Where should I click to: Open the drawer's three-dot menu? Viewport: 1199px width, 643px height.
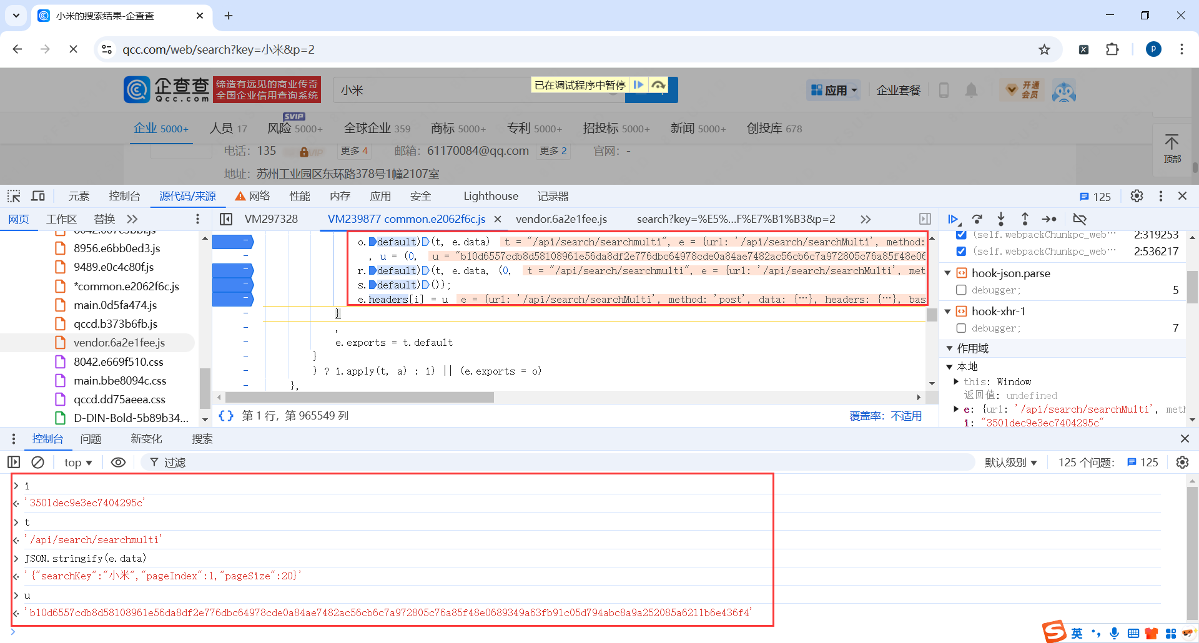tap(14, 439)
